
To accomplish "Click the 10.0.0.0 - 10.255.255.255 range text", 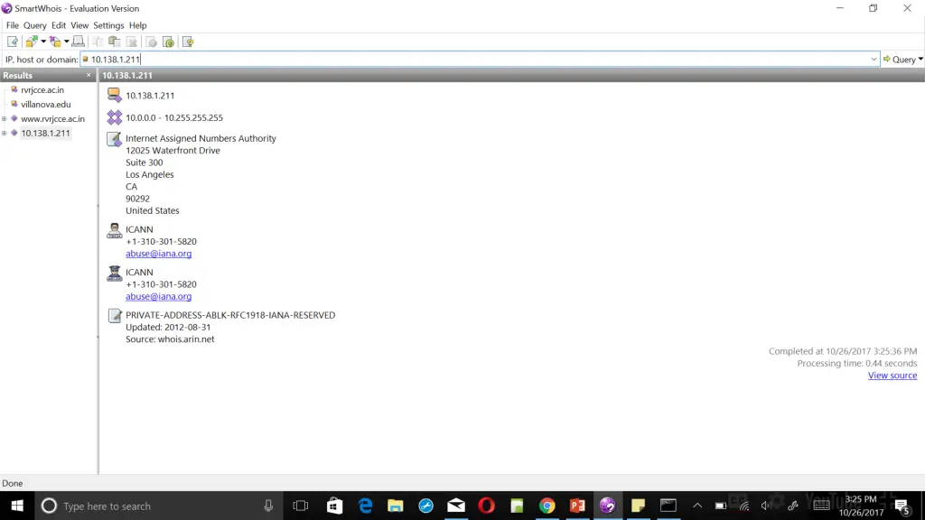I will [174, 117].
